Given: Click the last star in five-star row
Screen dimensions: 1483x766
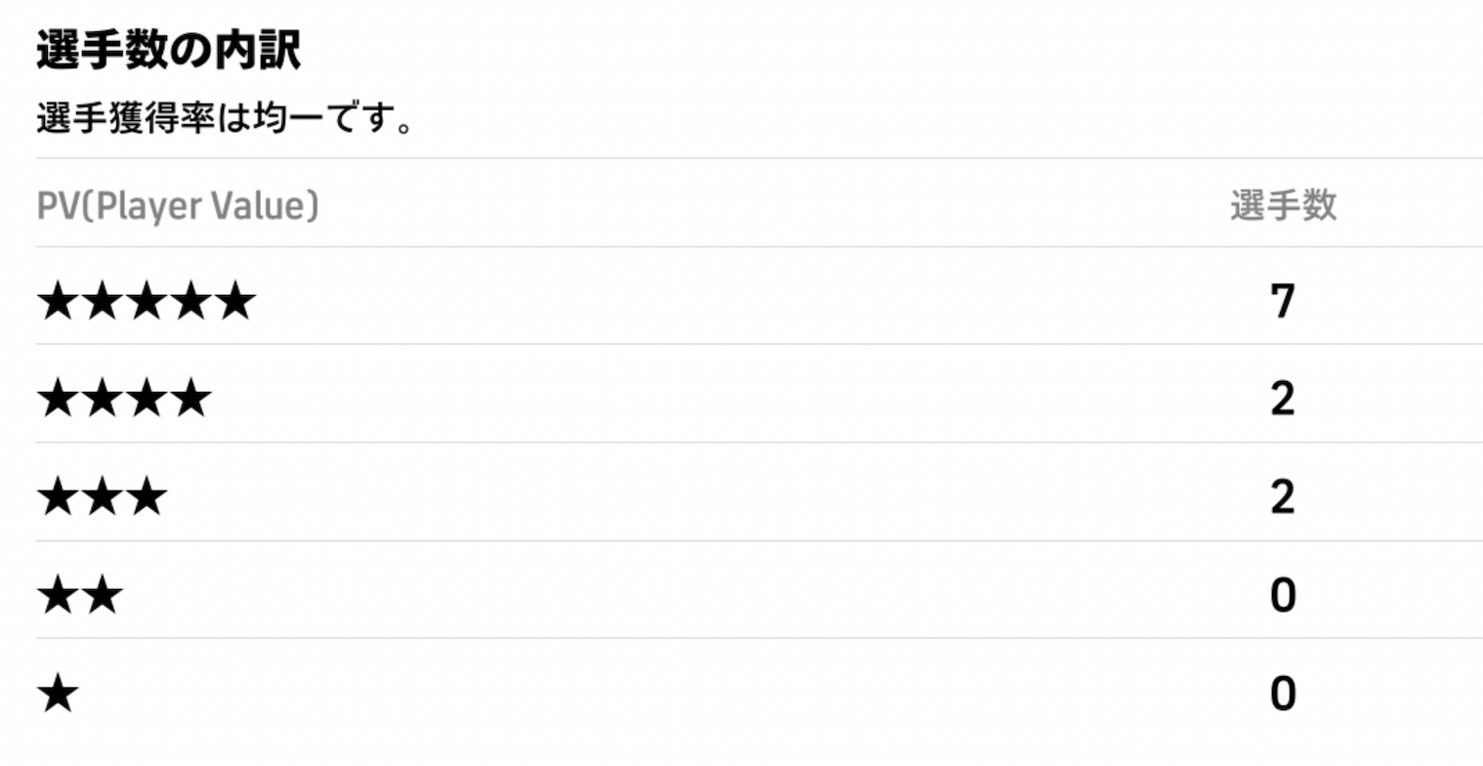Looking at the screenshot, I should (x=235, y=302).
